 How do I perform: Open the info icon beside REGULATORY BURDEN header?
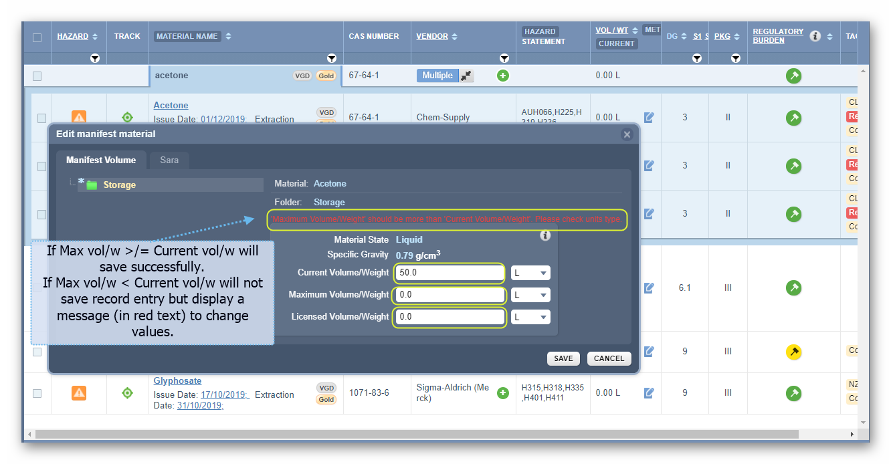815,36
